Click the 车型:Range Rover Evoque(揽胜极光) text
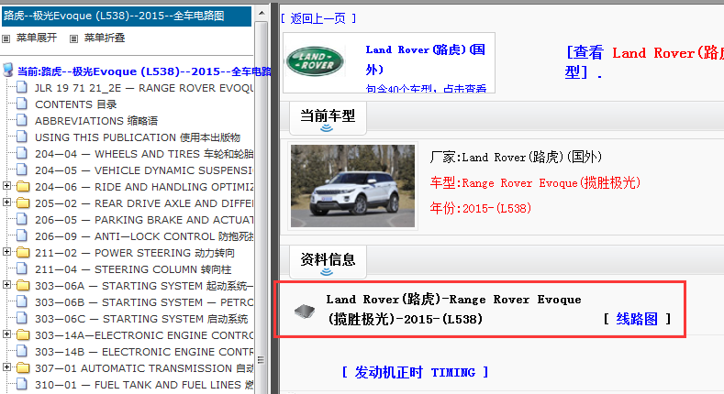The height and width of the screenshot is (394, 724). point(535,183)
